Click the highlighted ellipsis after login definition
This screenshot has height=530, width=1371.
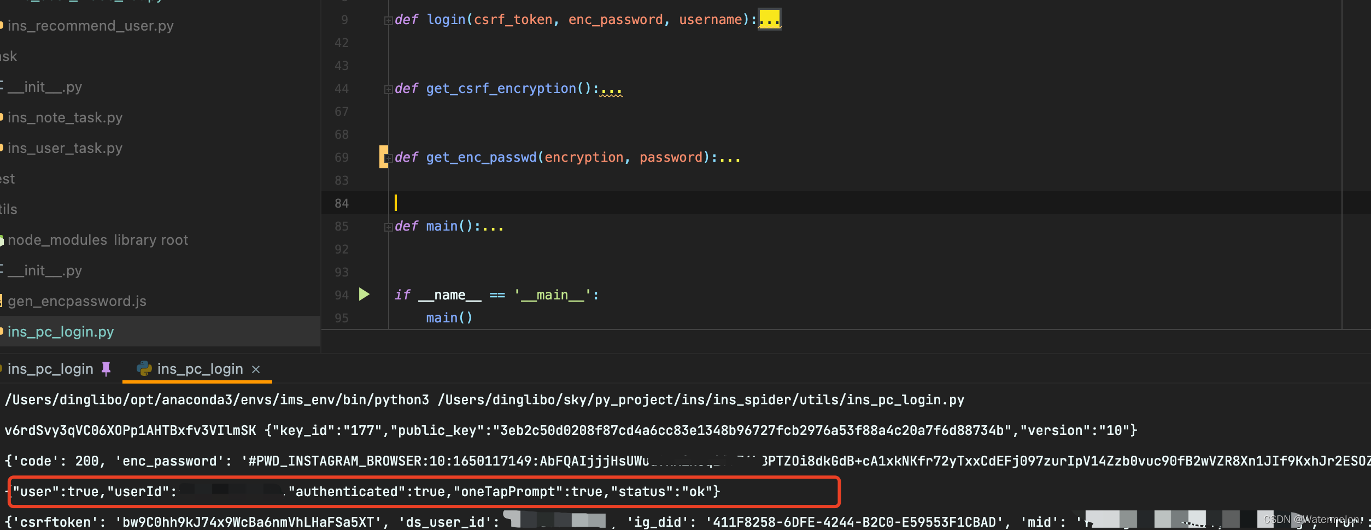click(x=770, y=20)
